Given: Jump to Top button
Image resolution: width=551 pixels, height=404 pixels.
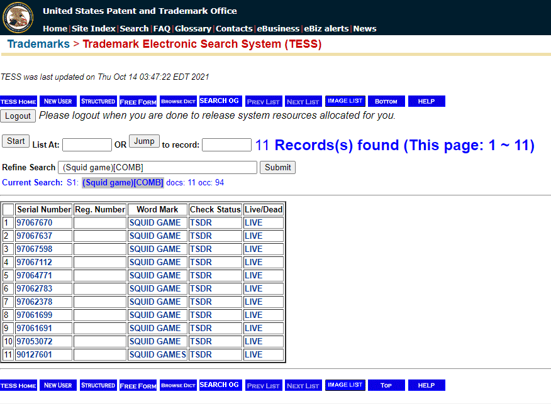Looking at the screenshot, I should pyautogui.click(x=386, y=385).
